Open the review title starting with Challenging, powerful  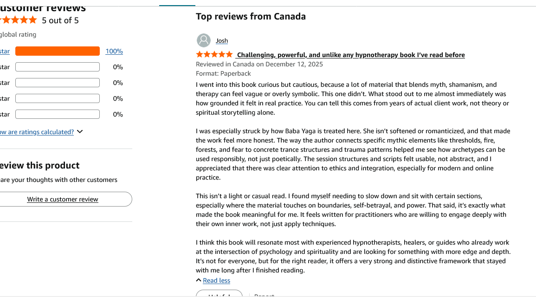350,55
